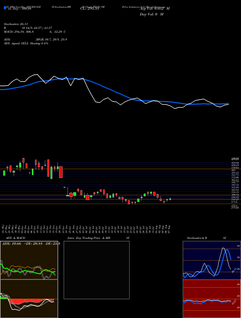Click the 'Day Vol: 0 M' text
Viewport: 241px width, 318px height.
click(x=151, y=14)
